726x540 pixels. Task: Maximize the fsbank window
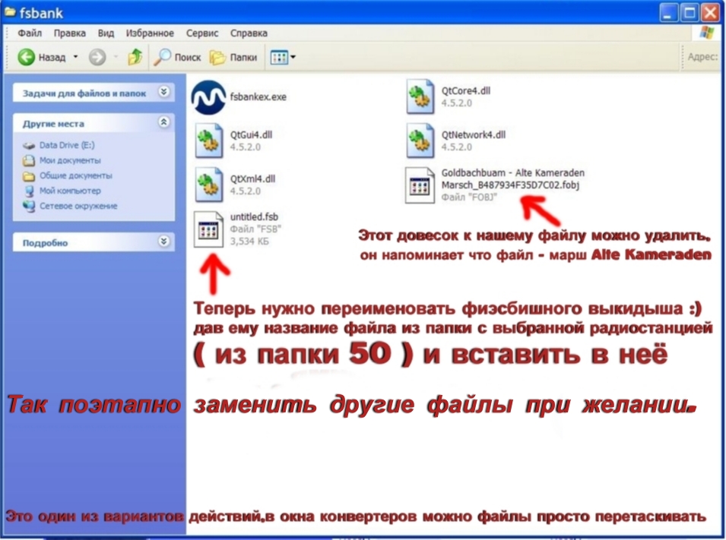(690, 13)
